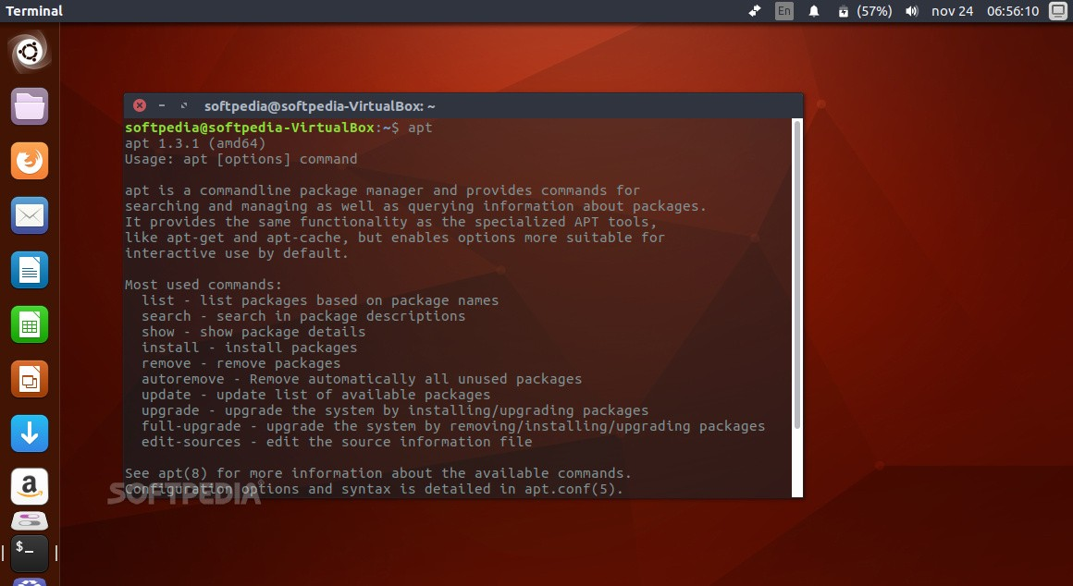Open the Files manager from dock

[30, 106]
